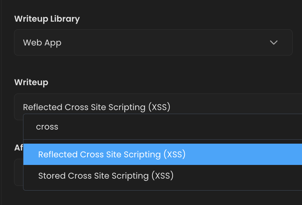Pick the highlighted blue option in the list

162,154
